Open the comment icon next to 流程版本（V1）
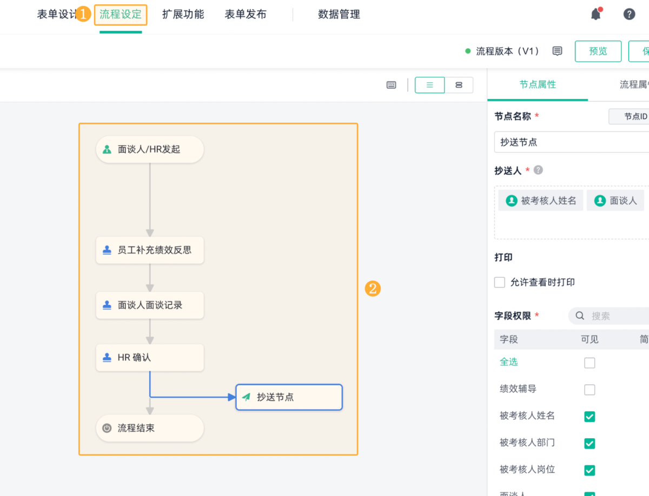Screen dimensions: 649x496 point(557,51)
